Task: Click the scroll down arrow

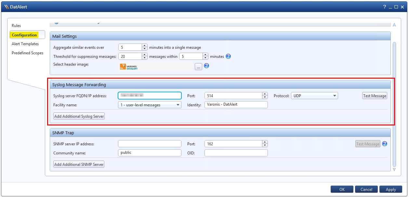Action: click(394, 169)
